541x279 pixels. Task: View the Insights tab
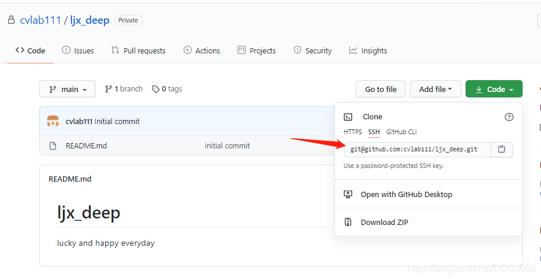(x=368, y=50)
